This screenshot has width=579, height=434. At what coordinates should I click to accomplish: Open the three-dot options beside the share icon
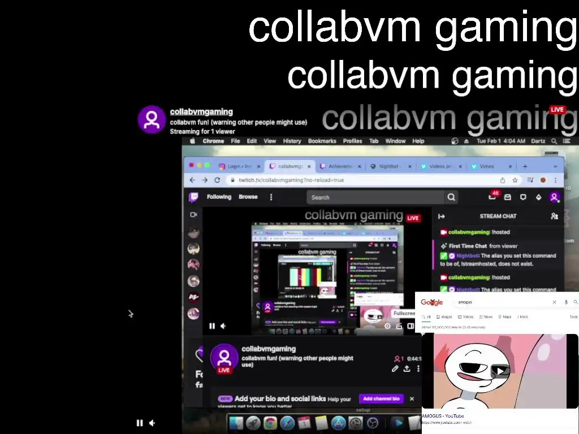[x=418, y=368]
